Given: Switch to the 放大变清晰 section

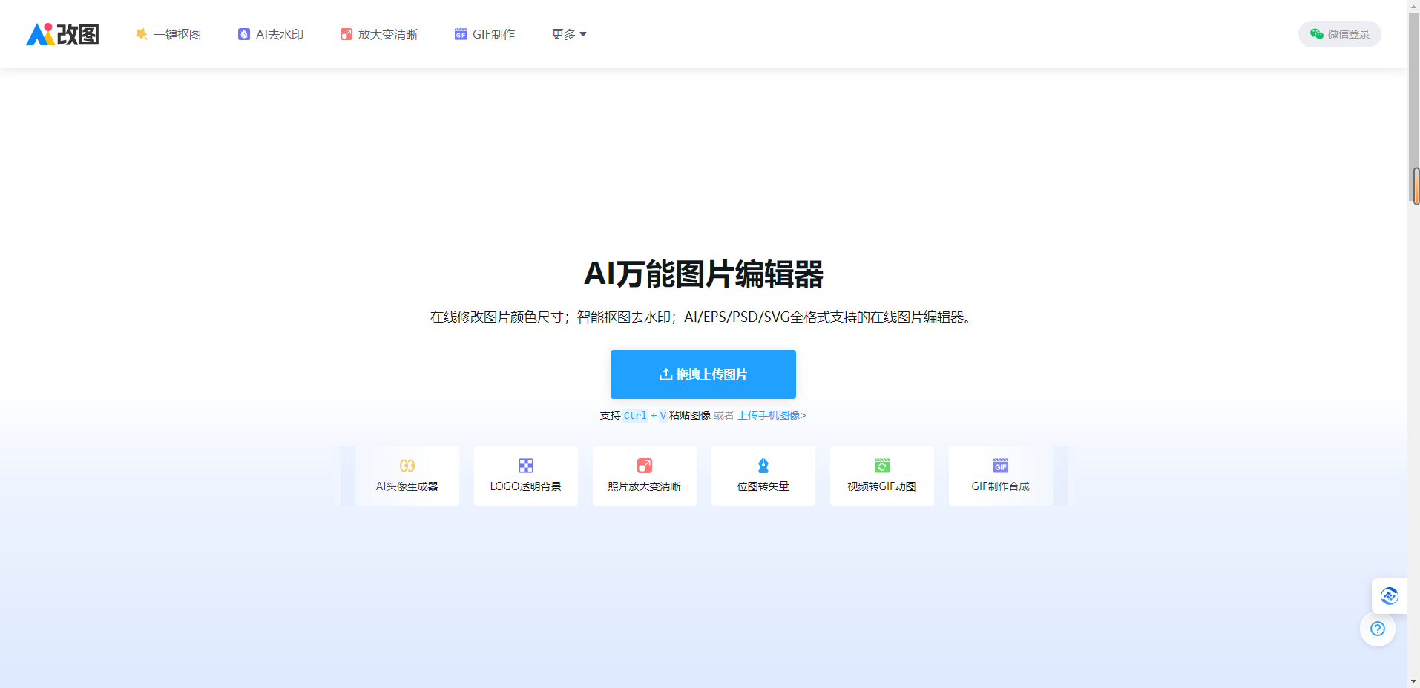Looking at the screenshot, I should click(x=378, y=34).
